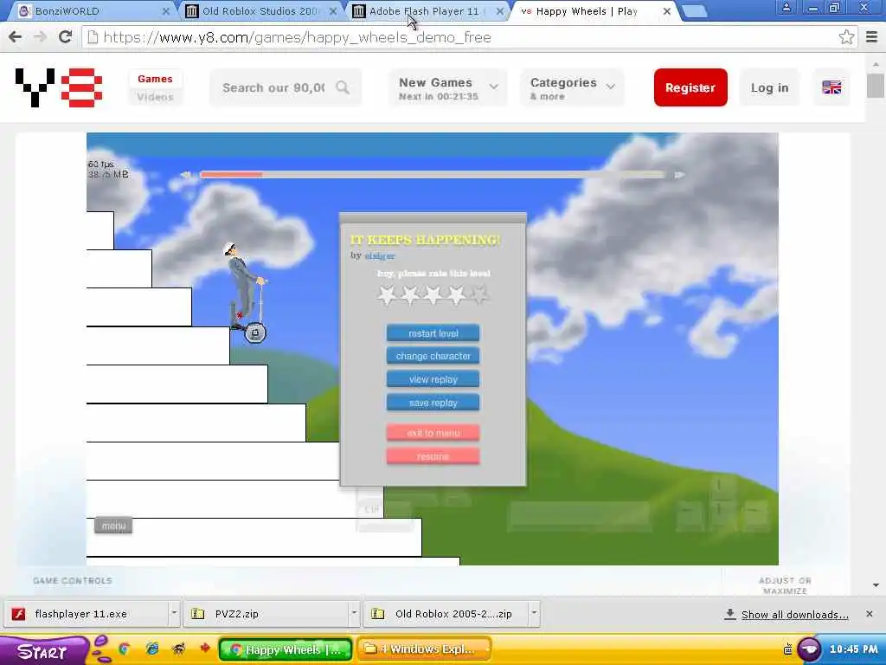
Task: Open flashplayer 11.exe download options arrow
Action: 174,614
